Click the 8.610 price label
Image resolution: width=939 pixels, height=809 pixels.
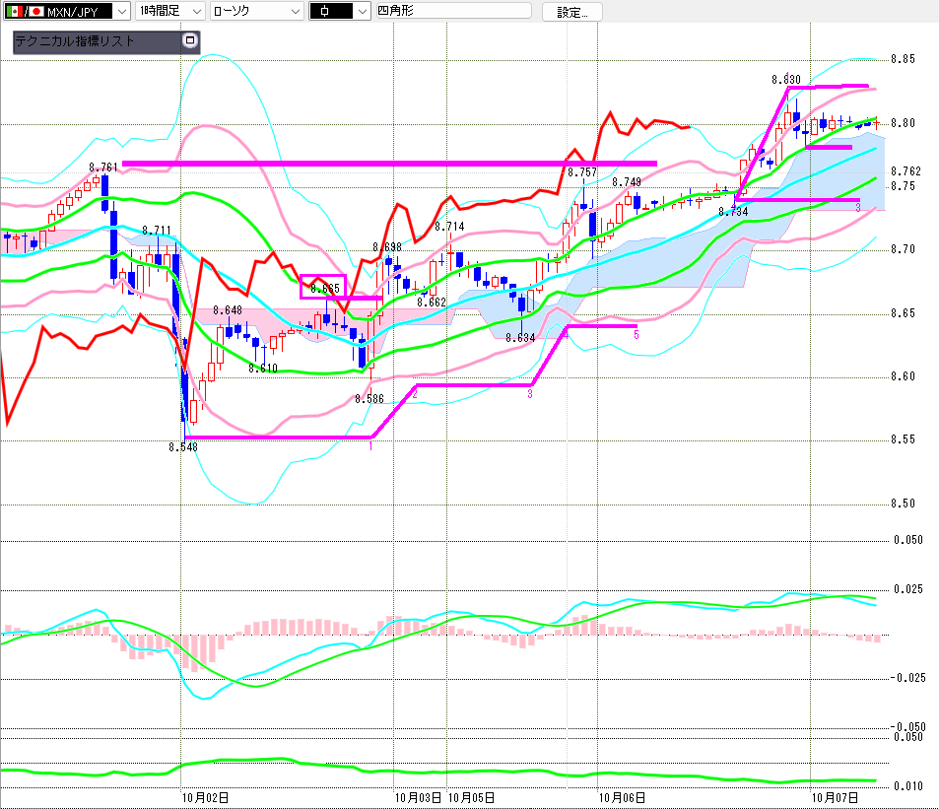click(263, 369)
